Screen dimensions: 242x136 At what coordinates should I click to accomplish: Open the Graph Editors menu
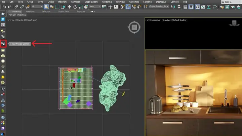(x=91, y=2)
